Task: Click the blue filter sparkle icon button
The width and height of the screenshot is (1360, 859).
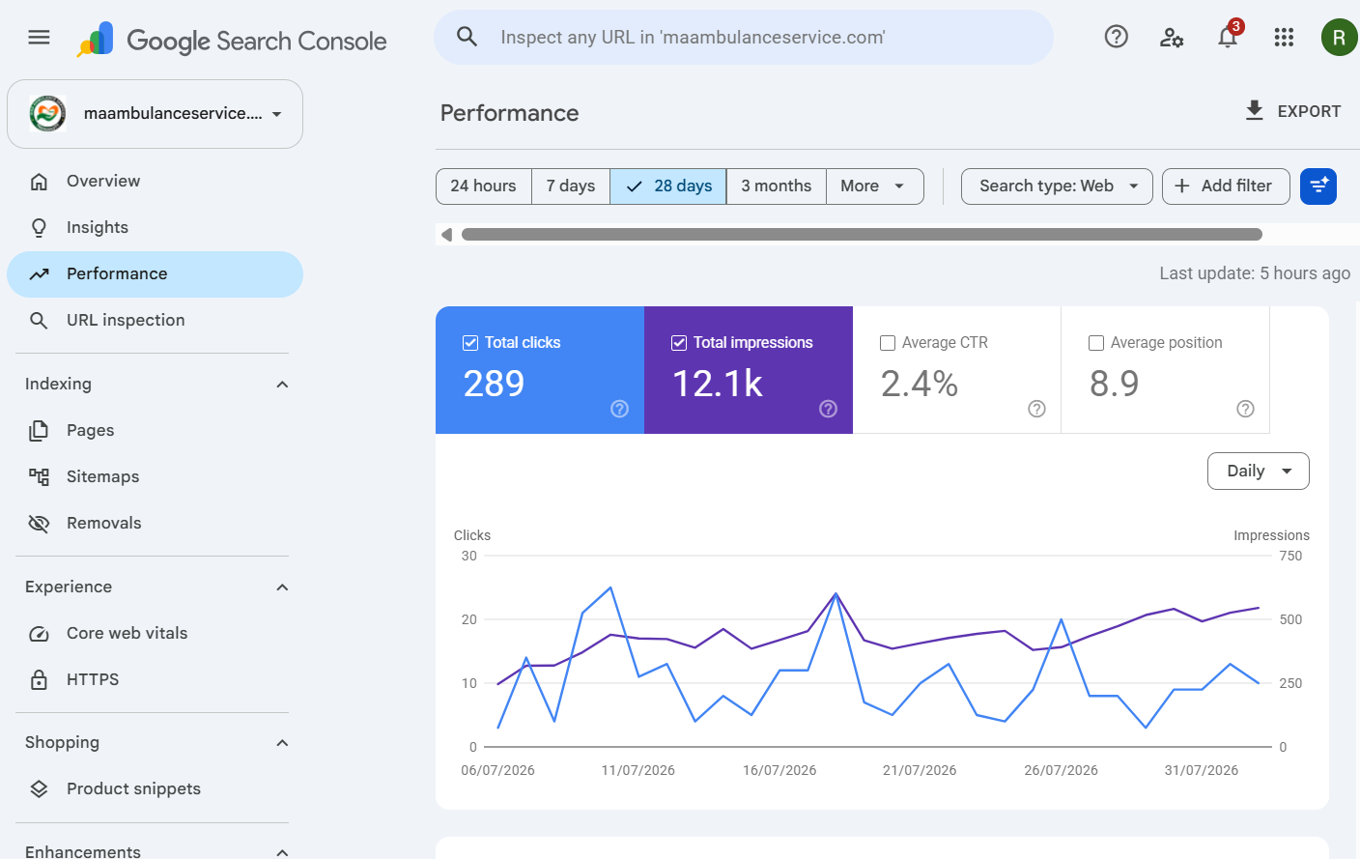Action: 1318,186
